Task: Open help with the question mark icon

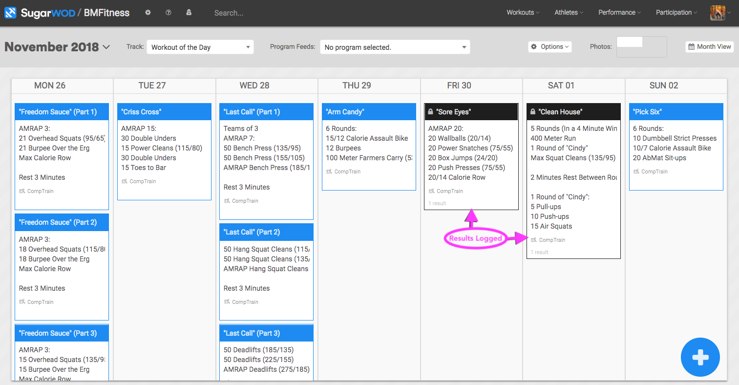Action: click(169, 13)
